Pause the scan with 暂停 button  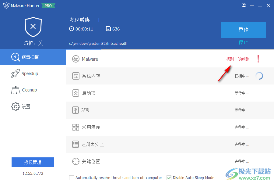244,30
